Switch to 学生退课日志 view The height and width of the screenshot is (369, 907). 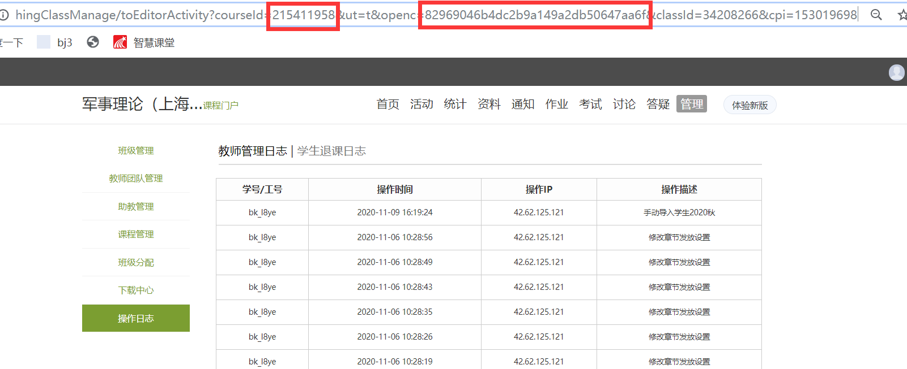[x=331, y=151]
